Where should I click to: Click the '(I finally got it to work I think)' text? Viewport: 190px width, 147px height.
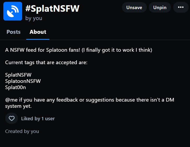(x=117, y=50)
